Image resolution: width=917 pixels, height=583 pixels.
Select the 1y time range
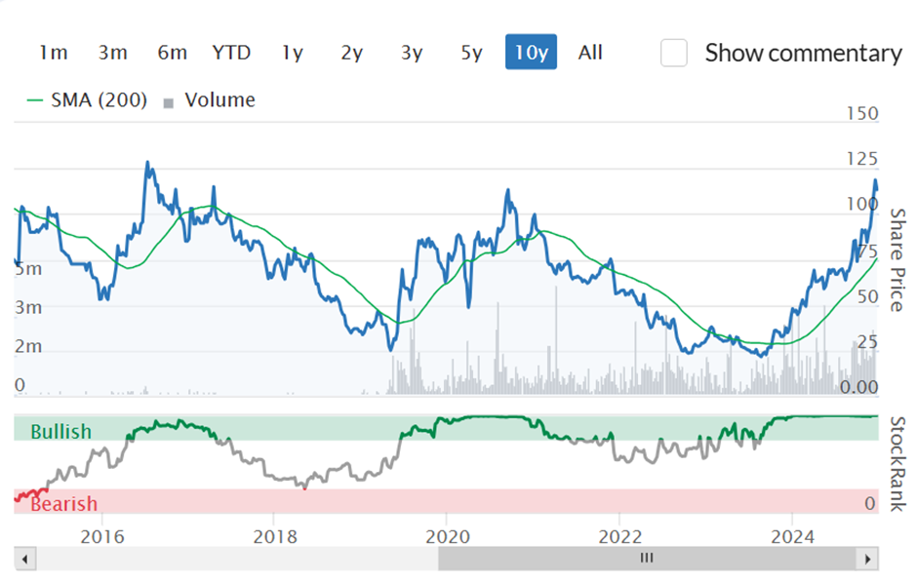[x=293, y=53]
